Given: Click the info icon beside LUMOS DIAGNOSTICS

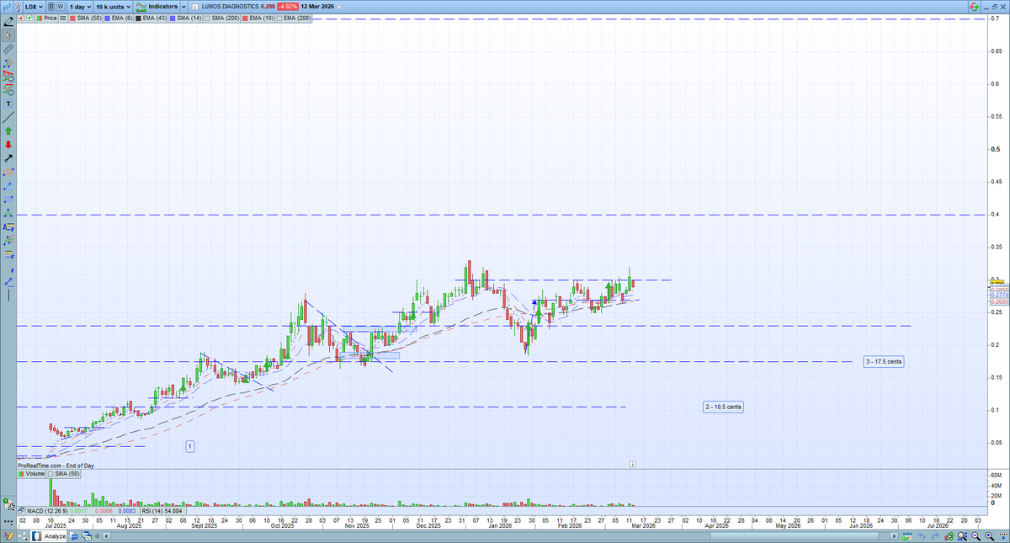Looking at the screenshot, I should coord(195,7).
